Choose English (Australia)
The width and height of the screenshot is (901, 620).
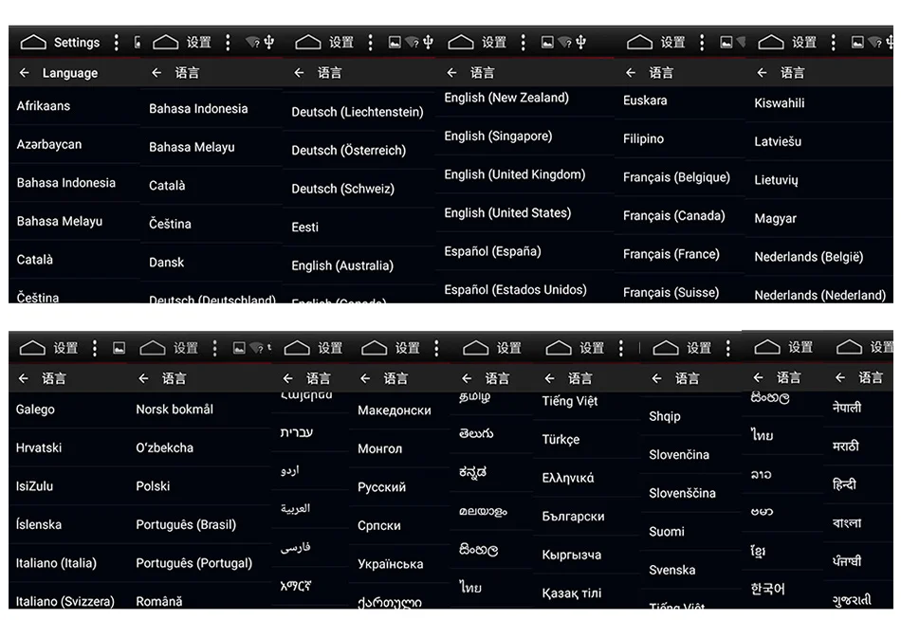click(x=342, y=265)
